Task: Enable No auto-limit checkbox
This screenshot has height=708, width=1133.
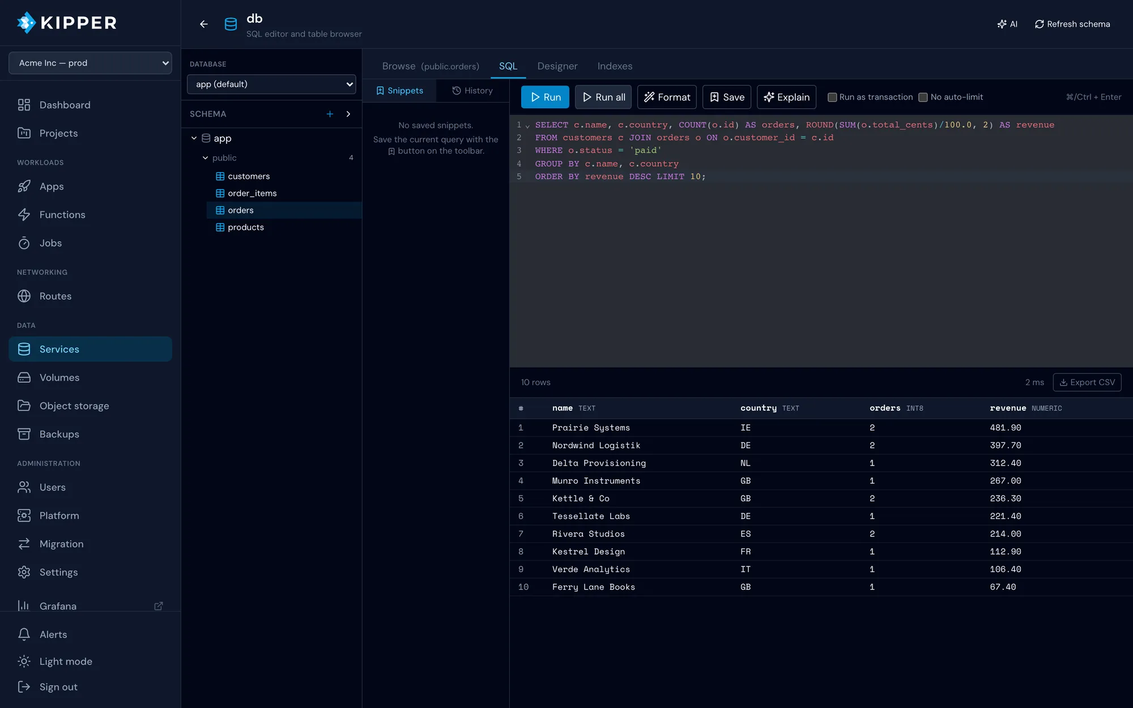Action: (923, 97)
